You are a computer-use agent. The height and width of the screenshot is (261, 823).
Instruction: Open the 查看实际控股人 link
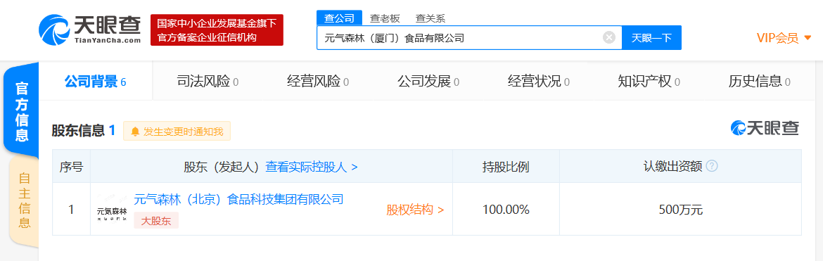click(x=311, y=167)
